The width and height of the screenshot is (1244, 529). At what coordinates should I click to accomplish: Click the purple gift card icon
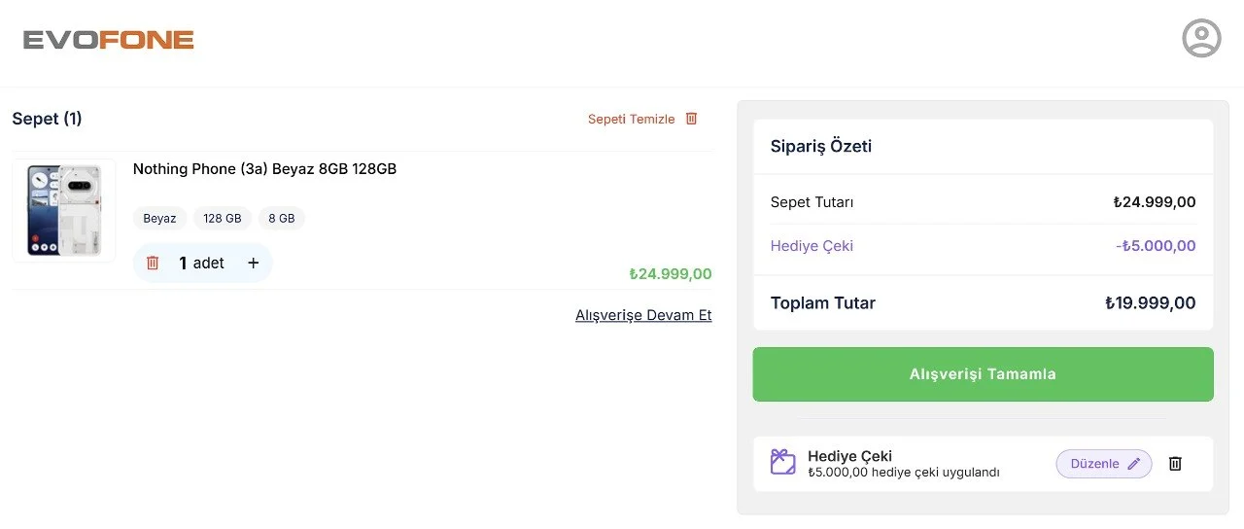pos(783,462)
